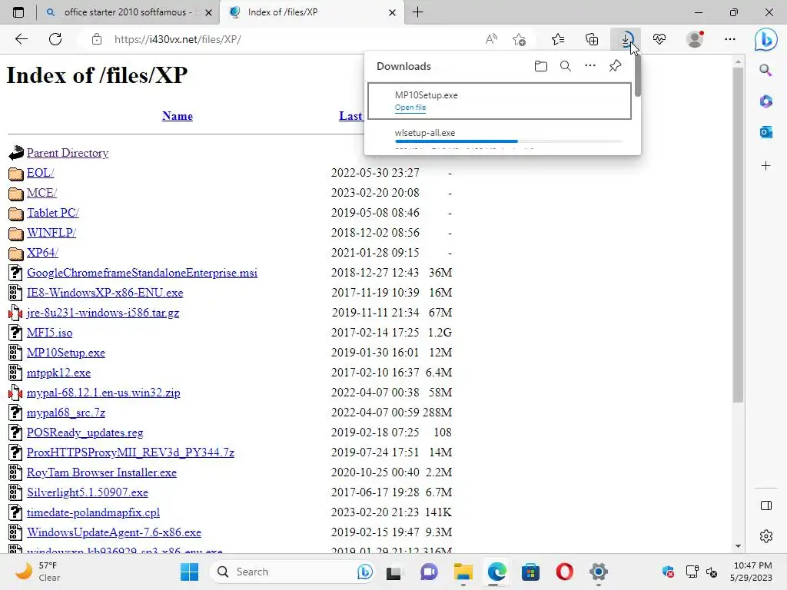Search downloads in the Downloads panel
787x590 pixels.
tap(566, 66)
